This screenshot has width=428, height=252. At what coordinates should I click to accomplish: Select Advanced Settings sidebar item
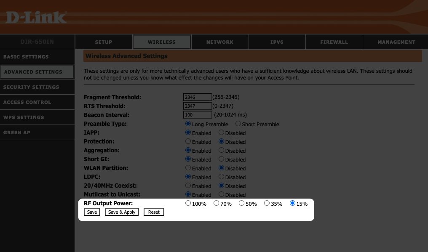click(37, 72)
